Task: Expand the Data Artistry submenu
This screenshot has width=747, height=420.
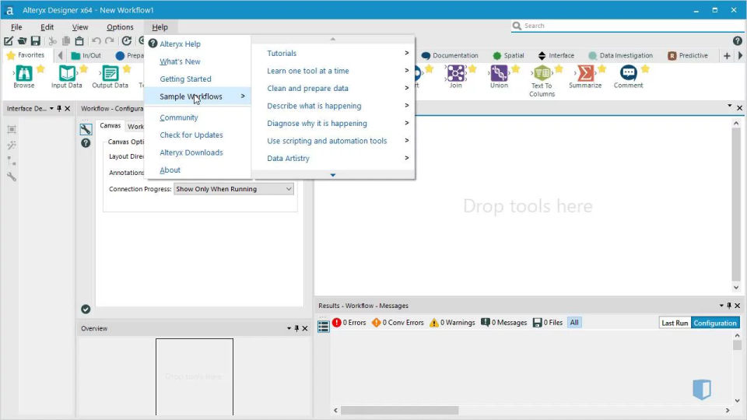Action: pos(334,158)
